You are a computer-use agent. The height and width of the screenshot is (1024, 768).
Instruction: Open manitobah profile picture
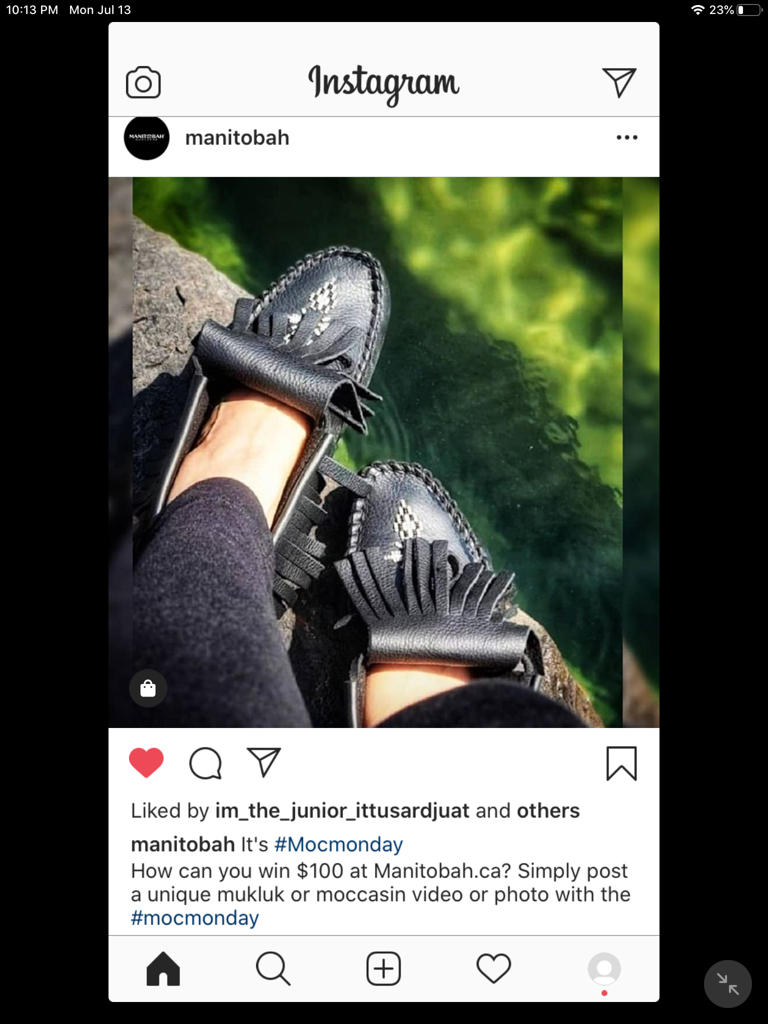click(146, 137)
